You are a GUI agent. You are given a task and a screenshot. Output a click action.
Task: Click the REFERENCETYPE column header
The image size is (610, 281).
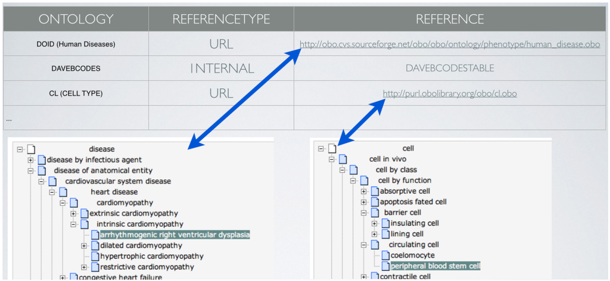220,19
